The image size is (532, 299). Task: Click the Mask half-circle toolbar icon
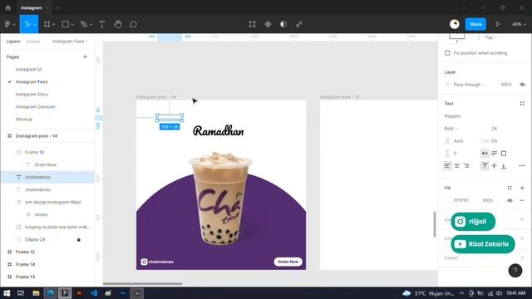(283, 24)
